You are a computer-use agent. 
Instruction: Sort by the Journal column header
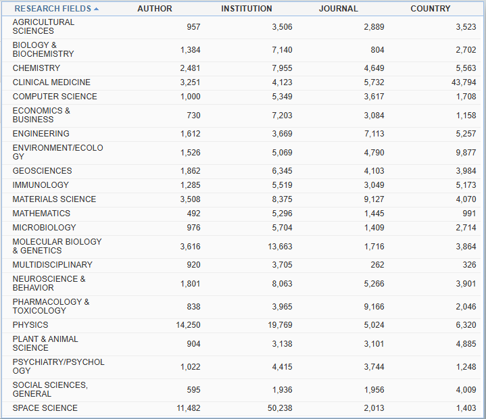click(x=339, y=9)
